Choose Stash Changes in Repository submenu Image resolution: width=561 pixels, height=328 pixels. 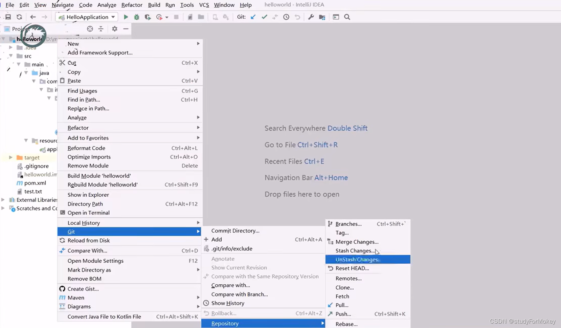(368, 250)
